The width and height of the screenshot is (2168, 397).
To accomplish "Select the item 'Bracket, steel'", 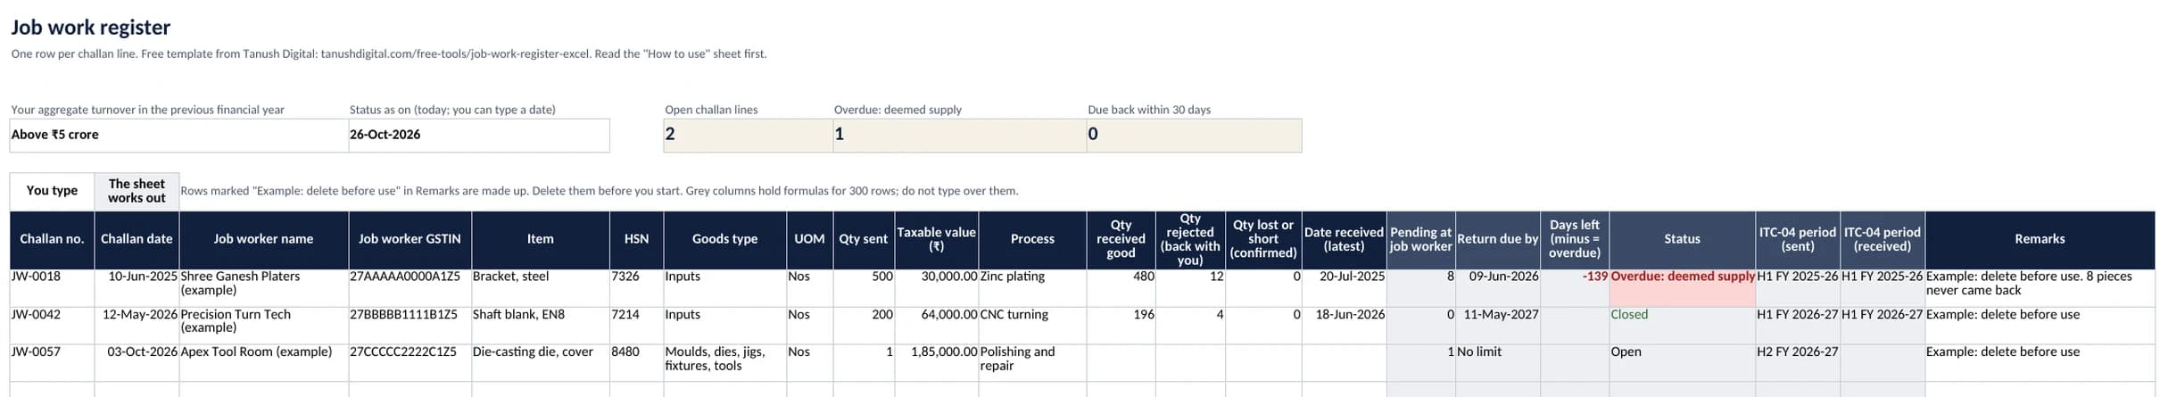I will [541, 288].
